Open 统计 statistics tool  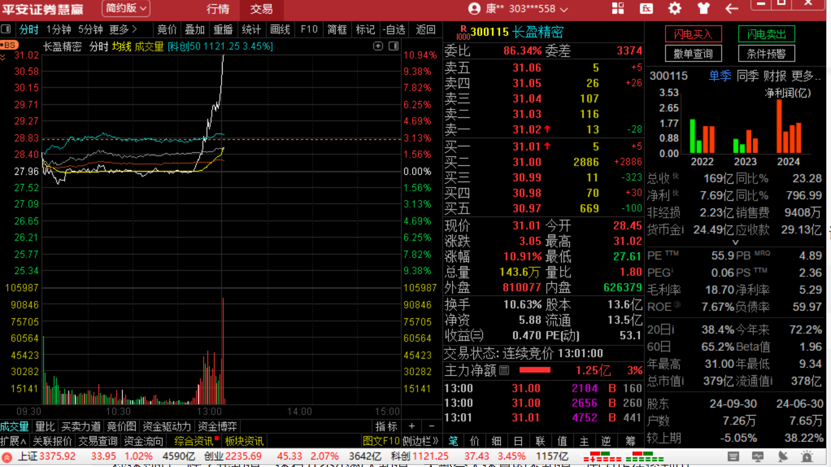click(251, 29)
